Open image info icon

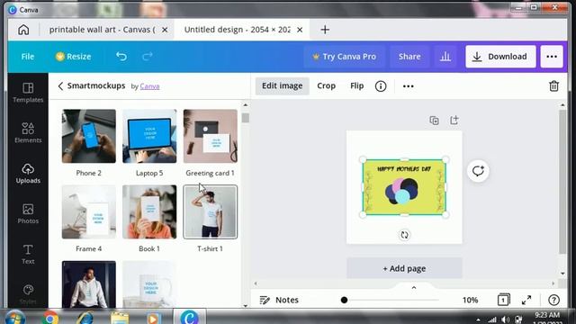click(381, 86)
